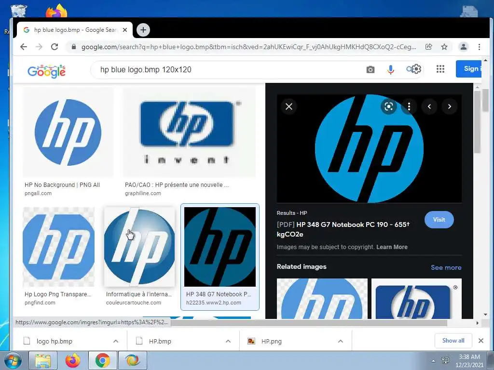Viewport: 494px width, 370px height.
Task: Open first related image with checkered background
Action: 322,299
